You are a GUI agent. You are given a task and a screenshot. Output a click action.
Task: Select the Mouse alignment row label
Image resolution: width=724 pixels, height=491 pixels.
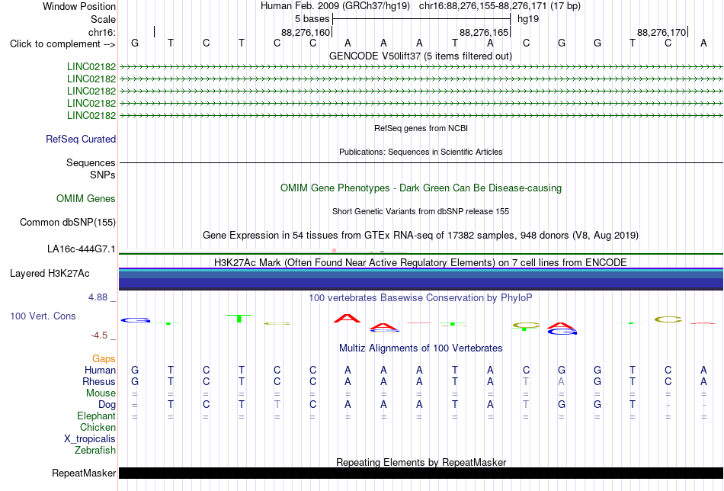click(101, 393)
